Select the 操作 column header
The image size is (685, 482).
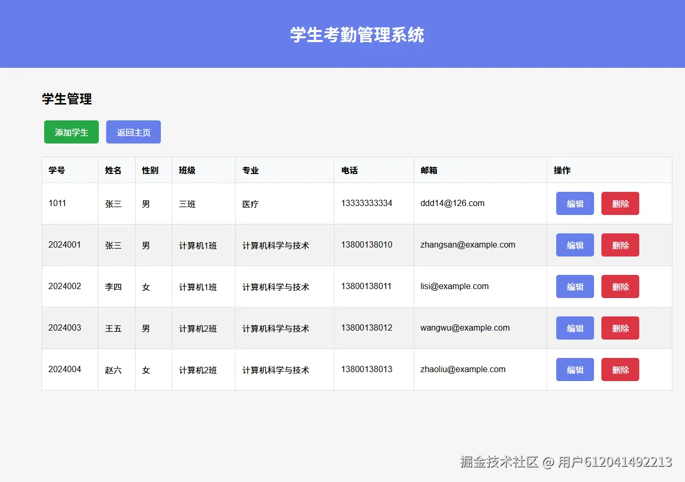coord(561,170)
